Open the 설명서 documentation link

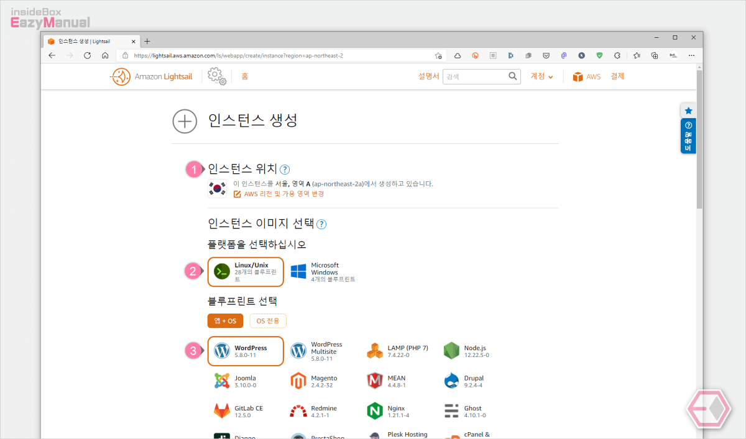click(x=428, y=76)
